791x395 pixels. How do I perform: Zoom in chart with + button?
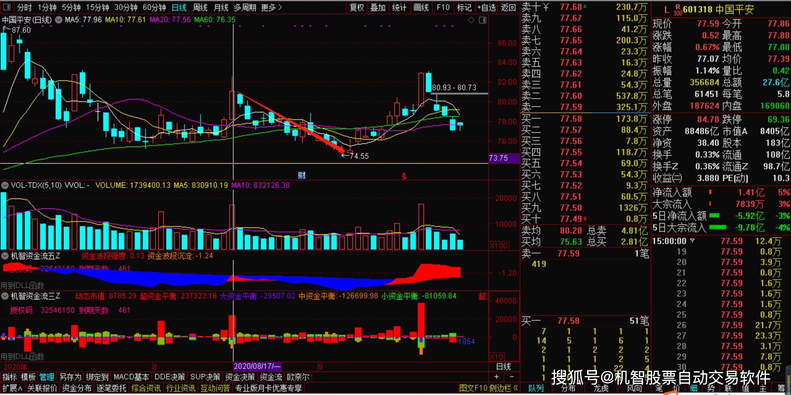tap(496, 376)
